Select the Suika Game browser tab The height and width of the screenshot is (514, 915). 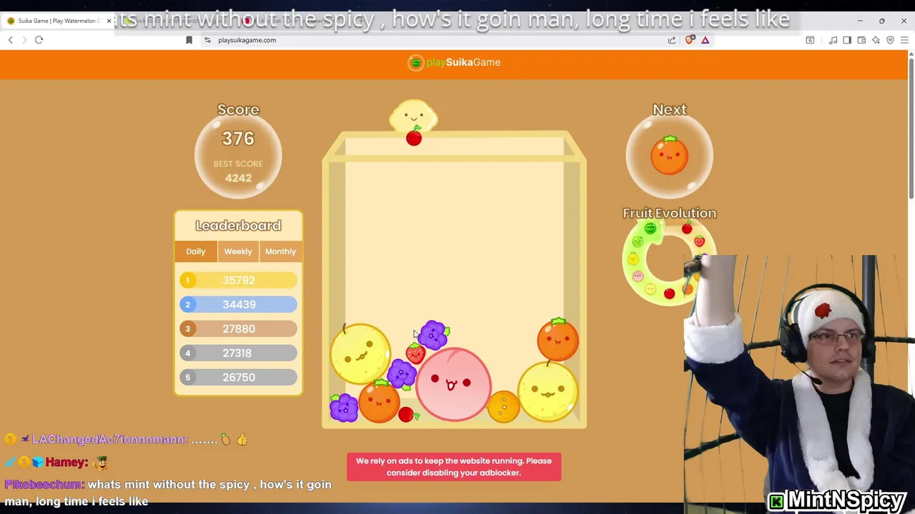(x=57, y=21)
